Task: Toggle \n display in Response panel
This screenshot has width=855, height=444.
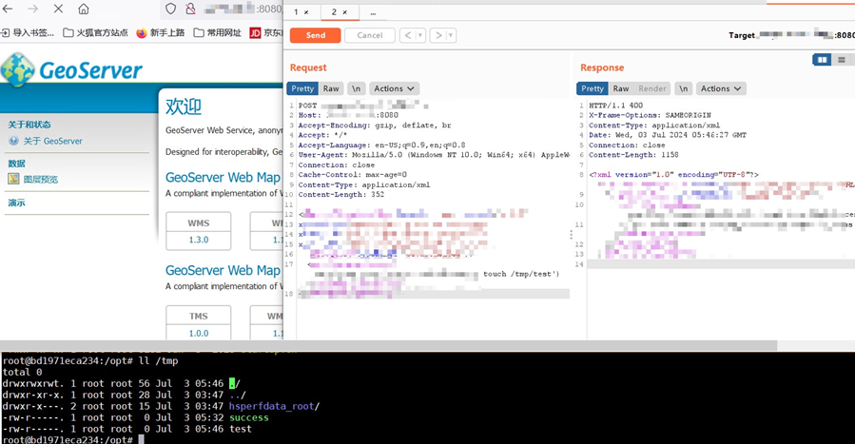Action: [683, 88]
